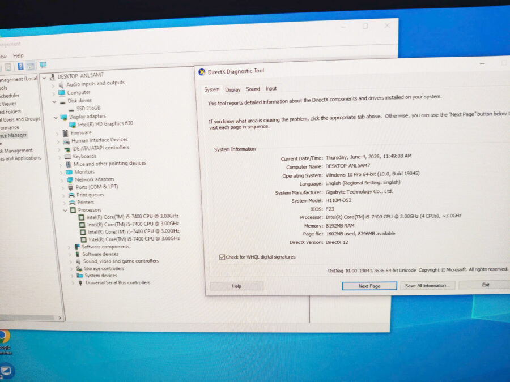Image resolution: width=510 pixels, height=382 pixels.
Task: Click the DirectX Diagnostic Tool title icon
Action: click(202, 72)
